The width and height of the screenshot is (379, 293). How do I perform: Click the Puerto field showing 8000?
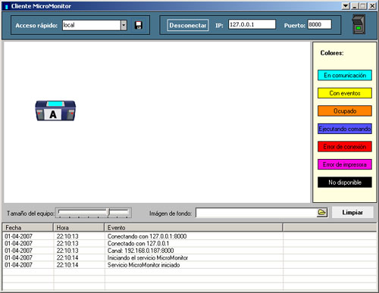(319, 24)
